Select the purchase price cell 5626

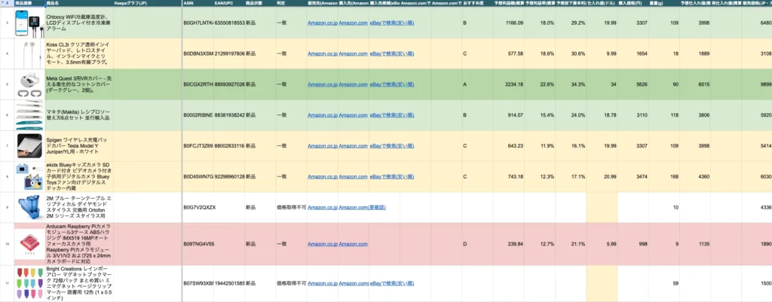tap(633, 84)
